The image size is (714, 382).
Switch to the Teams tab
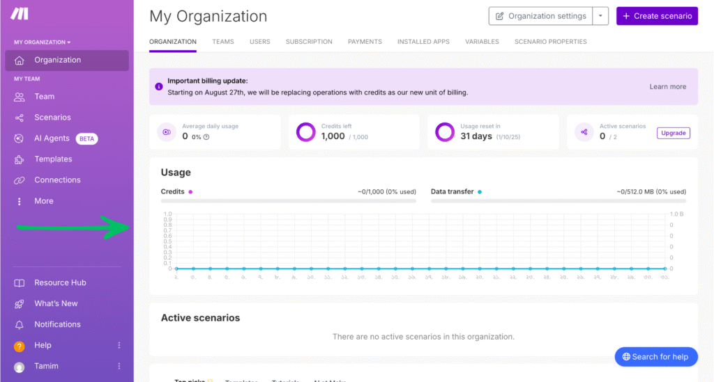coord(223,42)
